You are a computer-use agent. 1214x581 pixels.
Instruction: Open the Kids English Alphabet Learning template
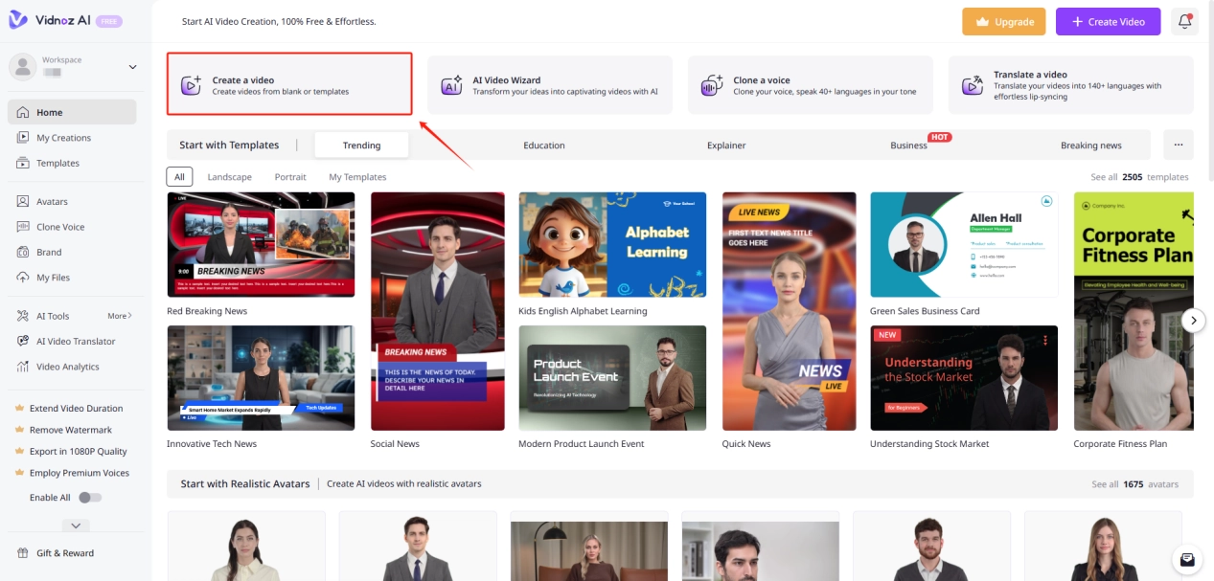coord(612,245)
